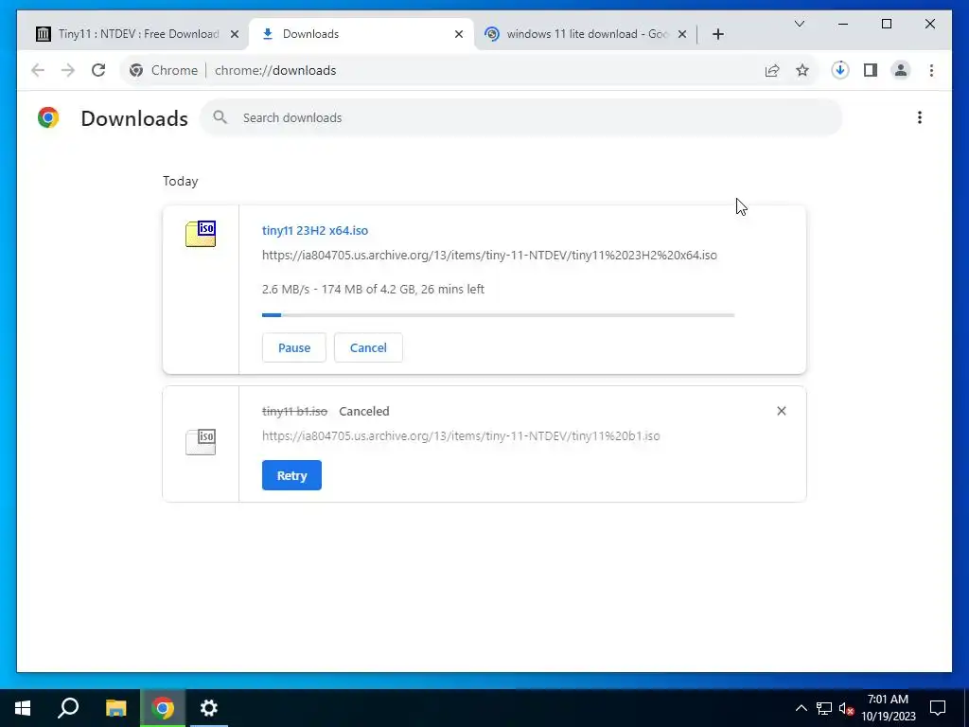This screenshot has width=969, height=727.
Task: Go forward with the browser forward arrow
Action: click(x=68, y=70)
